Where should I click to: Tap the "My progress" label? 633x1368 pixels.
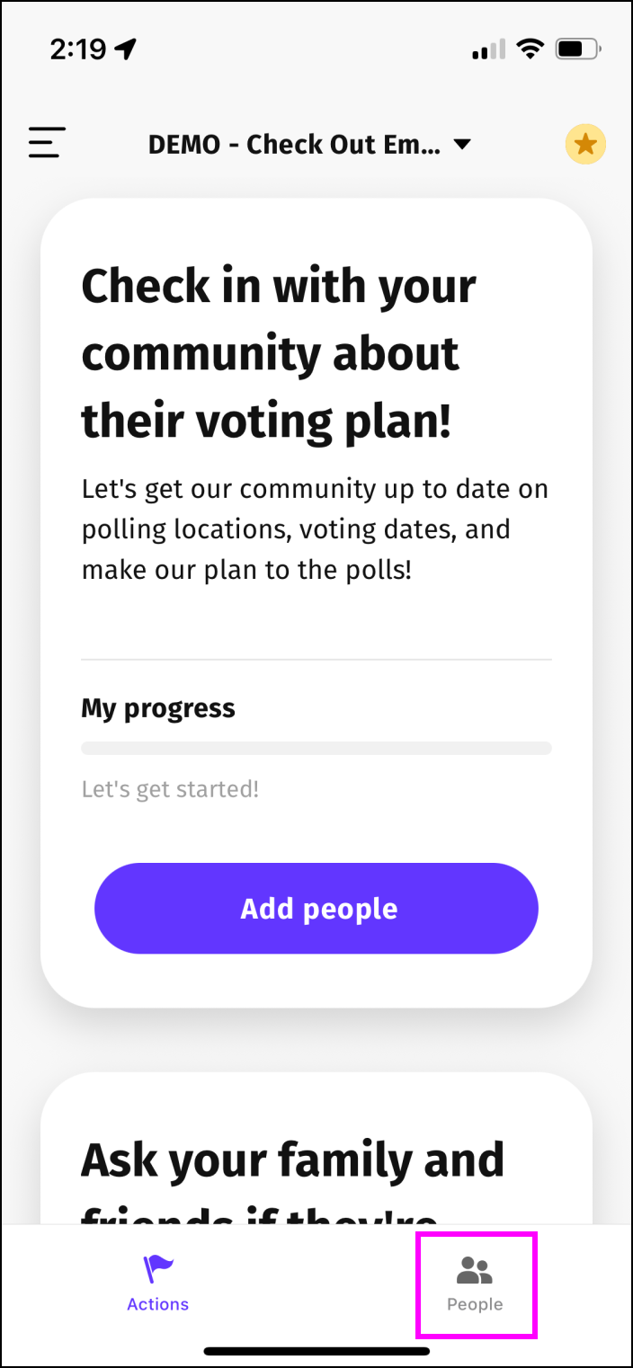pyautogui.click(x=158, y=708)
